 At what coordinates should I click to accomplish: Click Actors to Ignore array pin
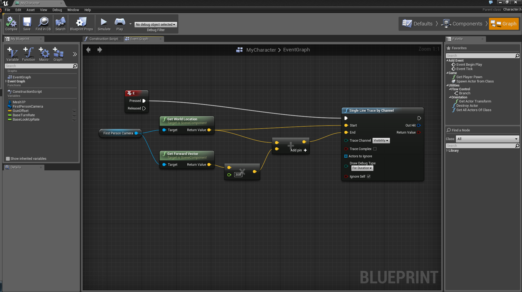[346, 156]
